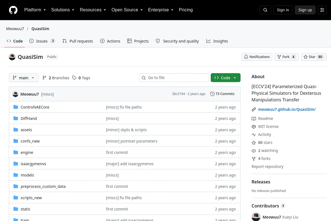Switch to the Code tab
331x221 pixels.
coord(15,41)
